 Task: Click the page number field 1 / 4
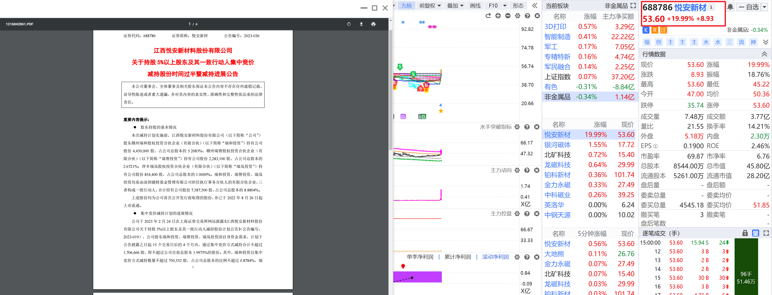coord(193,24)
